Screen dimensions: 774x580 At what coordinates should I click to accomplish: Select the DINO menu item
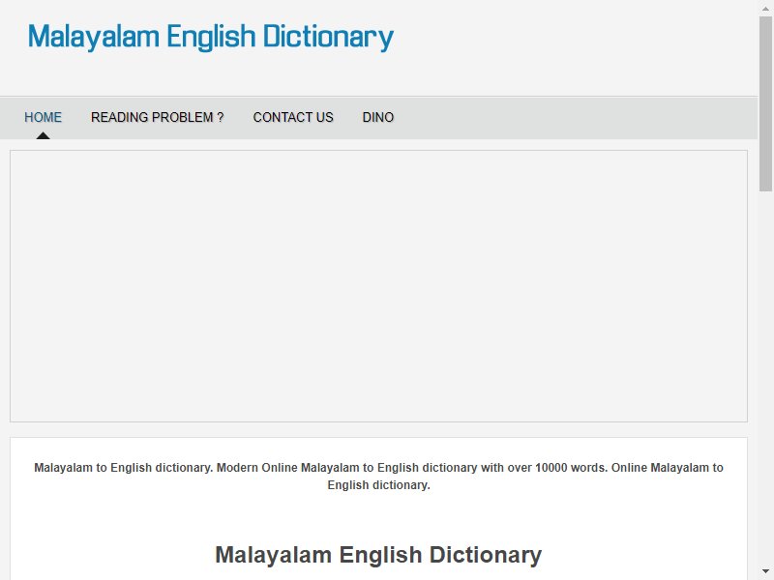click(x=378, y=117)
